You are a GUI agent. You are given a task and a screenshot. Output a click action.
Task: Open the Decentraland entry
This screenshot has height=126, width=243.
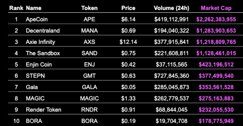[43, 31]
